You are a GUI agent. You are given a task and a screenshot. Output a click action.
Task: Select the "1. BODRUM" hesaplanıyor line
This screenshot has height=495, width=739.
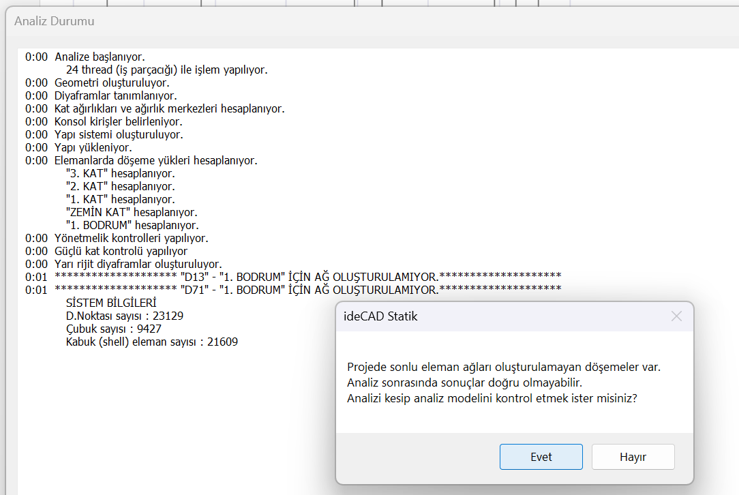[132, 225]
